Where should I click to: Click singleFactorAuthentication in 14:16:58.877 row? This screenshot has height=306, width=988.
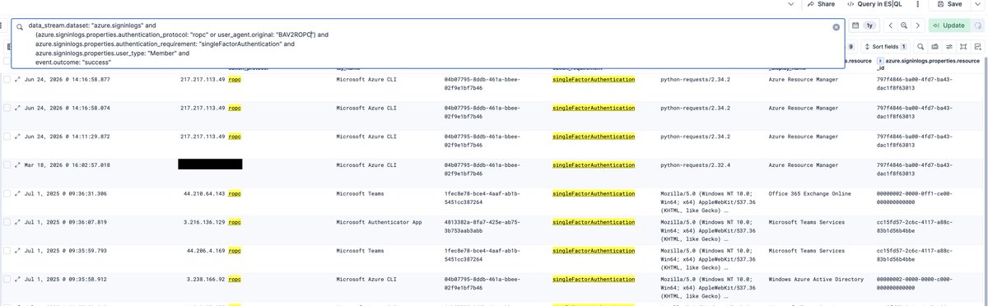[594, 80]
